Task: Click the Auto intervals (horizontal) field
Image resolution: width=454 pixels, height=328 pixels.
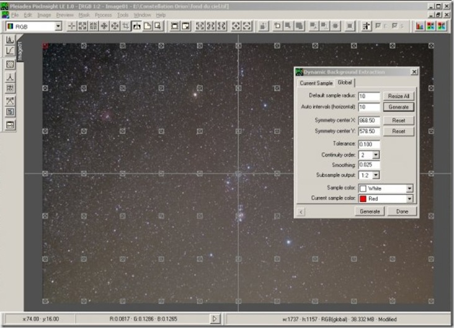Action: pos(369,107)
